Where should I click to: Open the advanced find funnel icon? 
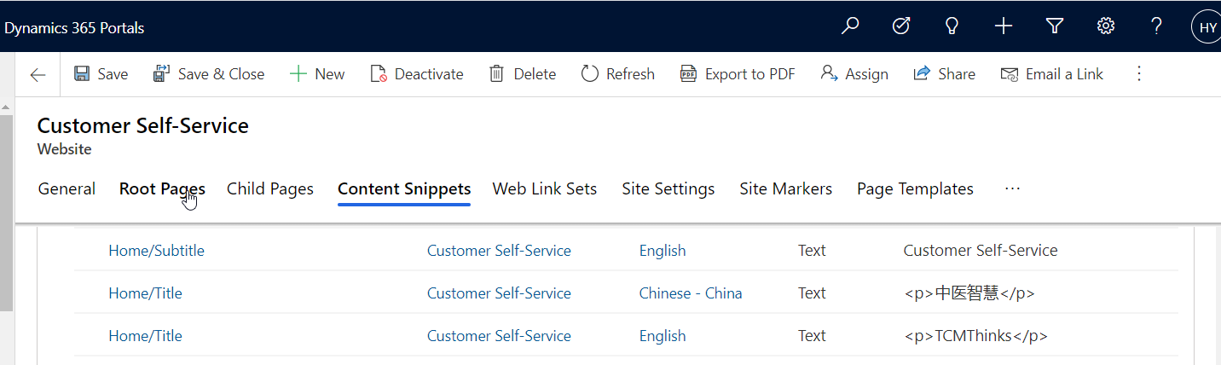(x=1055, y=26)
